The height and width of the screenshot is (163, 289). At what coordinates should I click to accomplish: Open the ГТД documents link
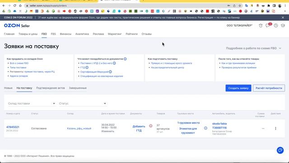[x=83, y=67]
